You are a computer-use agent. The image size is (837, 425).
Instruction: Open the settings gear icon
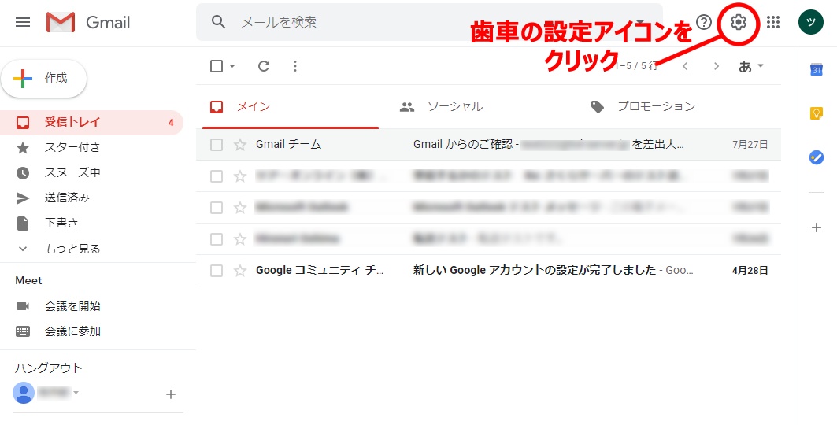coord(739,22)
